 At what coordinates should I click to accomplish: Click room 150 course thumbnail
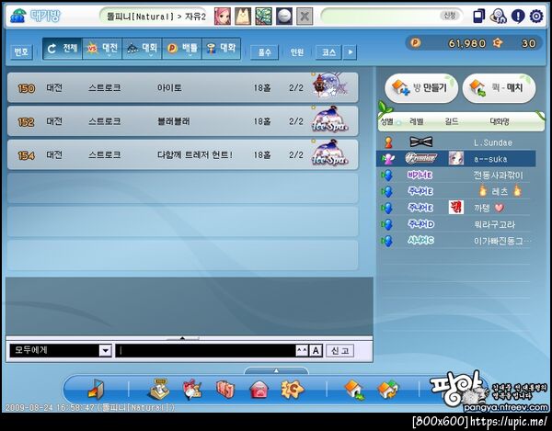(x=329, y=85)
